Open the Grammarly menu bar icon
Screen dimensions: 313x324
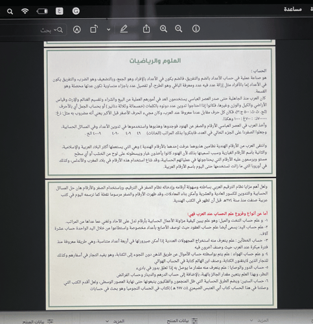[x=76, y=11]
